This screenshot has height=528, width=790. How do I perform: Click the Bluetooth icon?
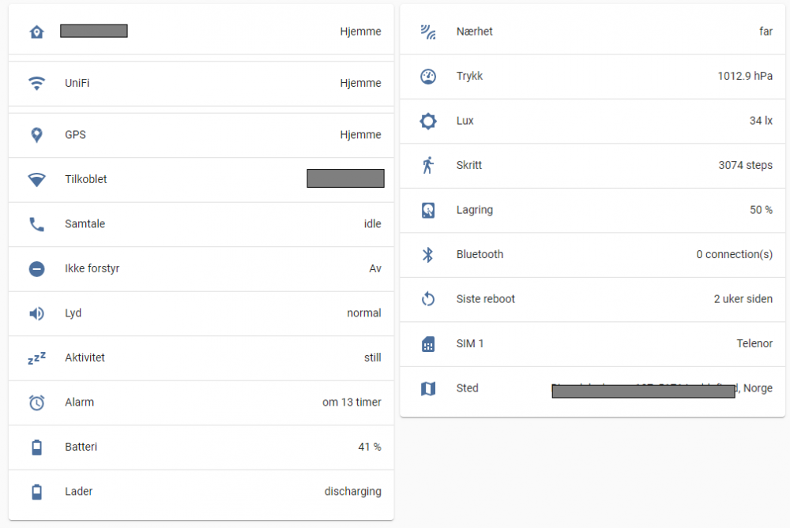428,255
